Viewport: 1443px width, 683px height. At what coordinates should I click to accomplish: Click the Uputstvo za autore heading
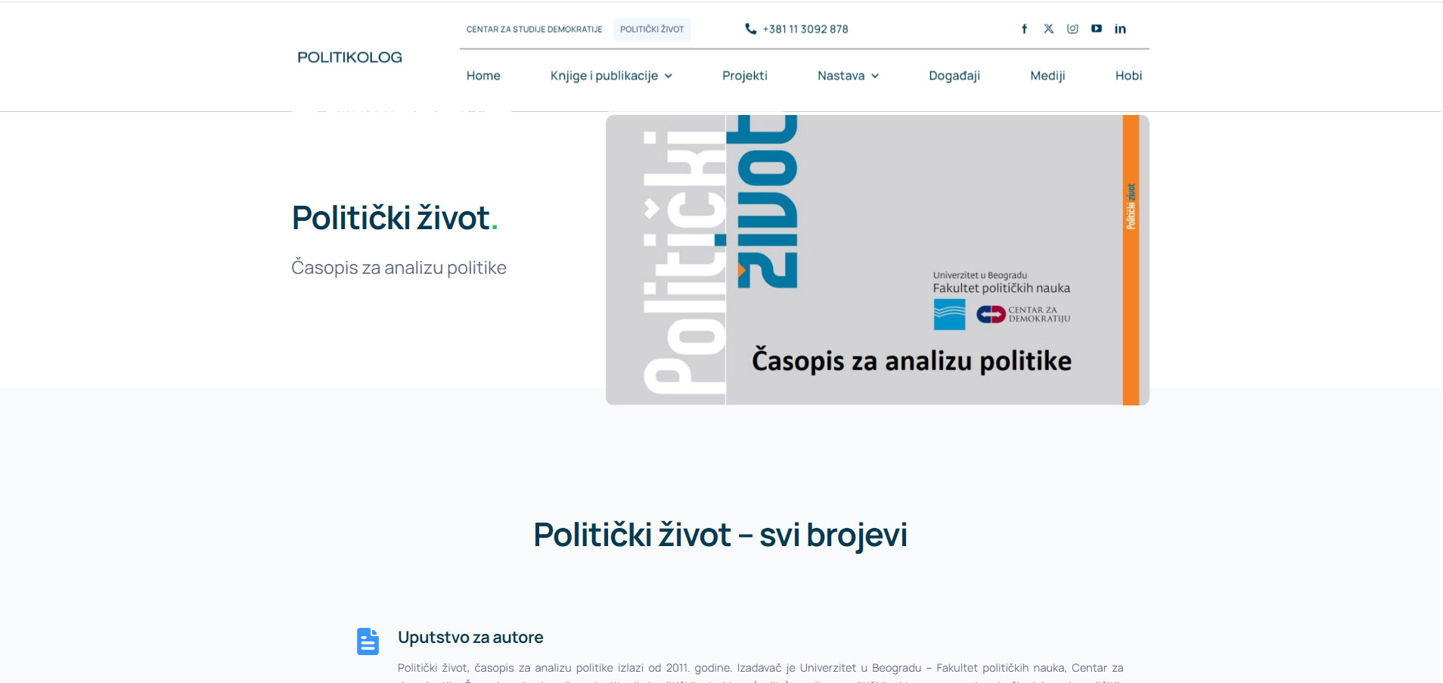point(470,638)
